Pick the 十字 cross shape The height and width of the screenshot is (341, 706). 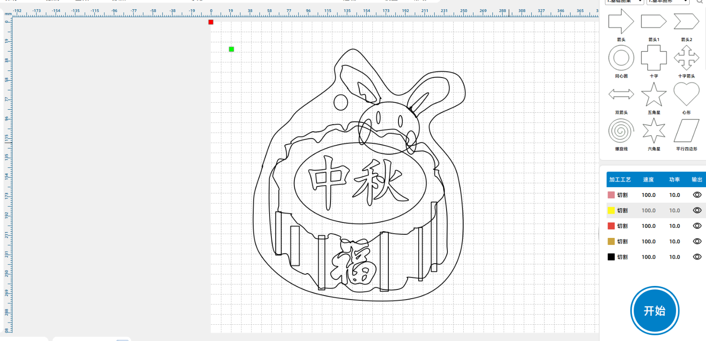click(x=653, y=58)
